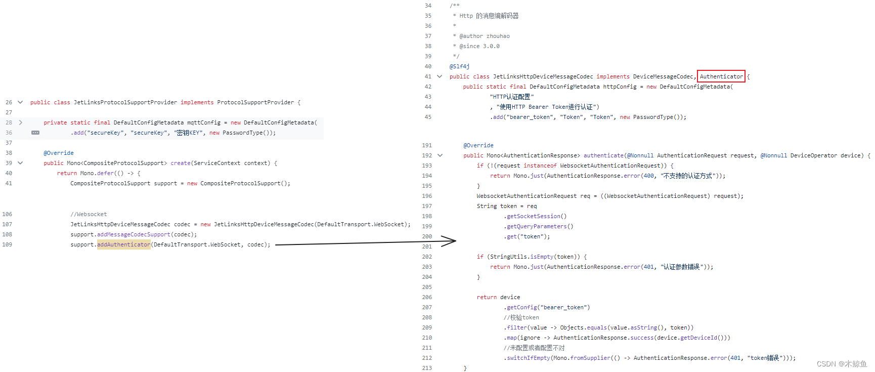Click line number 26 in the left snippet

point(9,102)
